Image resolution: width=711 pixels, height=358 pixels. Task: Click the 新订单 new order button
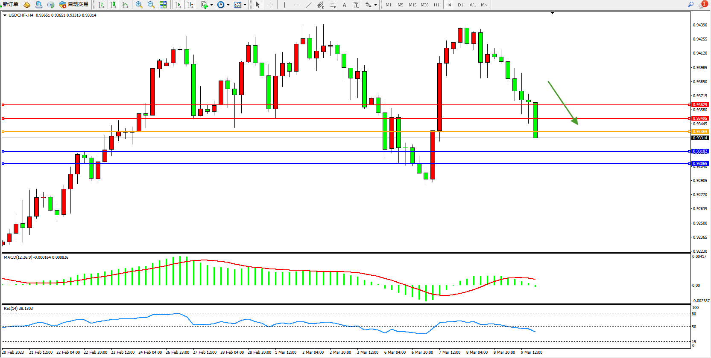click(x=10, y=4)
